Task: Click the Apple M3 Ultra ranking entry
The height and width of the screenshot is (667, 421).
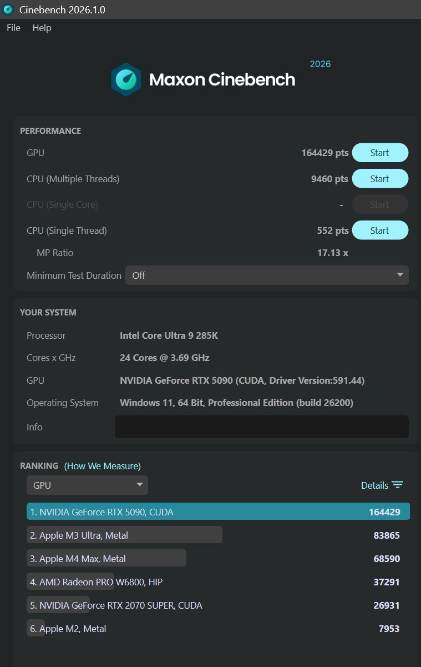Action: [x=124, y=534]
